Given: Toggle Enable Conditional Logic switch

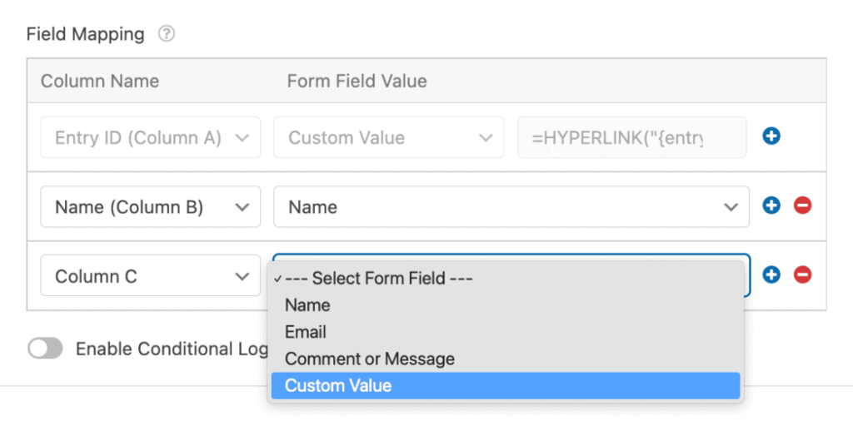Looking at the screenshot, I should [x=45, y=349].
